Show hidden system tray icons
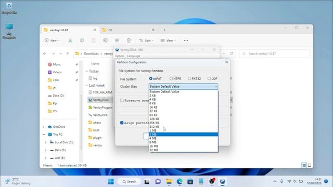Image resolution: width=333 pixels, height=187 pixels. click(x=275, y=181)
